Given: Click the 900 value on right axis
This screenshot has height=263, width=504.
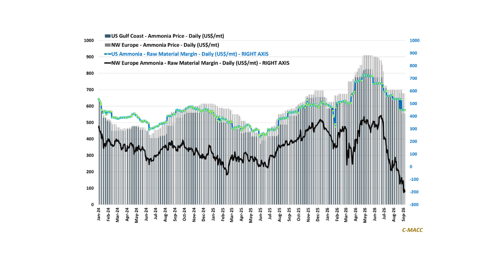Looking at the screenshot, I should pyautogui.click(x=414, y=53).
